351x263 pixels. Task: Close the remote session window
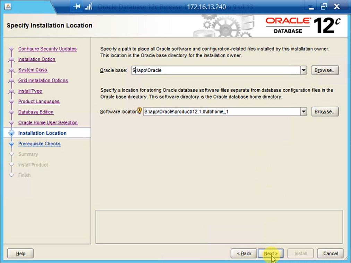pyautogui.click(x=337, y=7)
